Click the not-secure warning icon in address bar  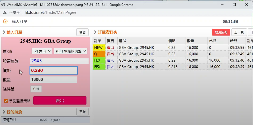(5, 12)
